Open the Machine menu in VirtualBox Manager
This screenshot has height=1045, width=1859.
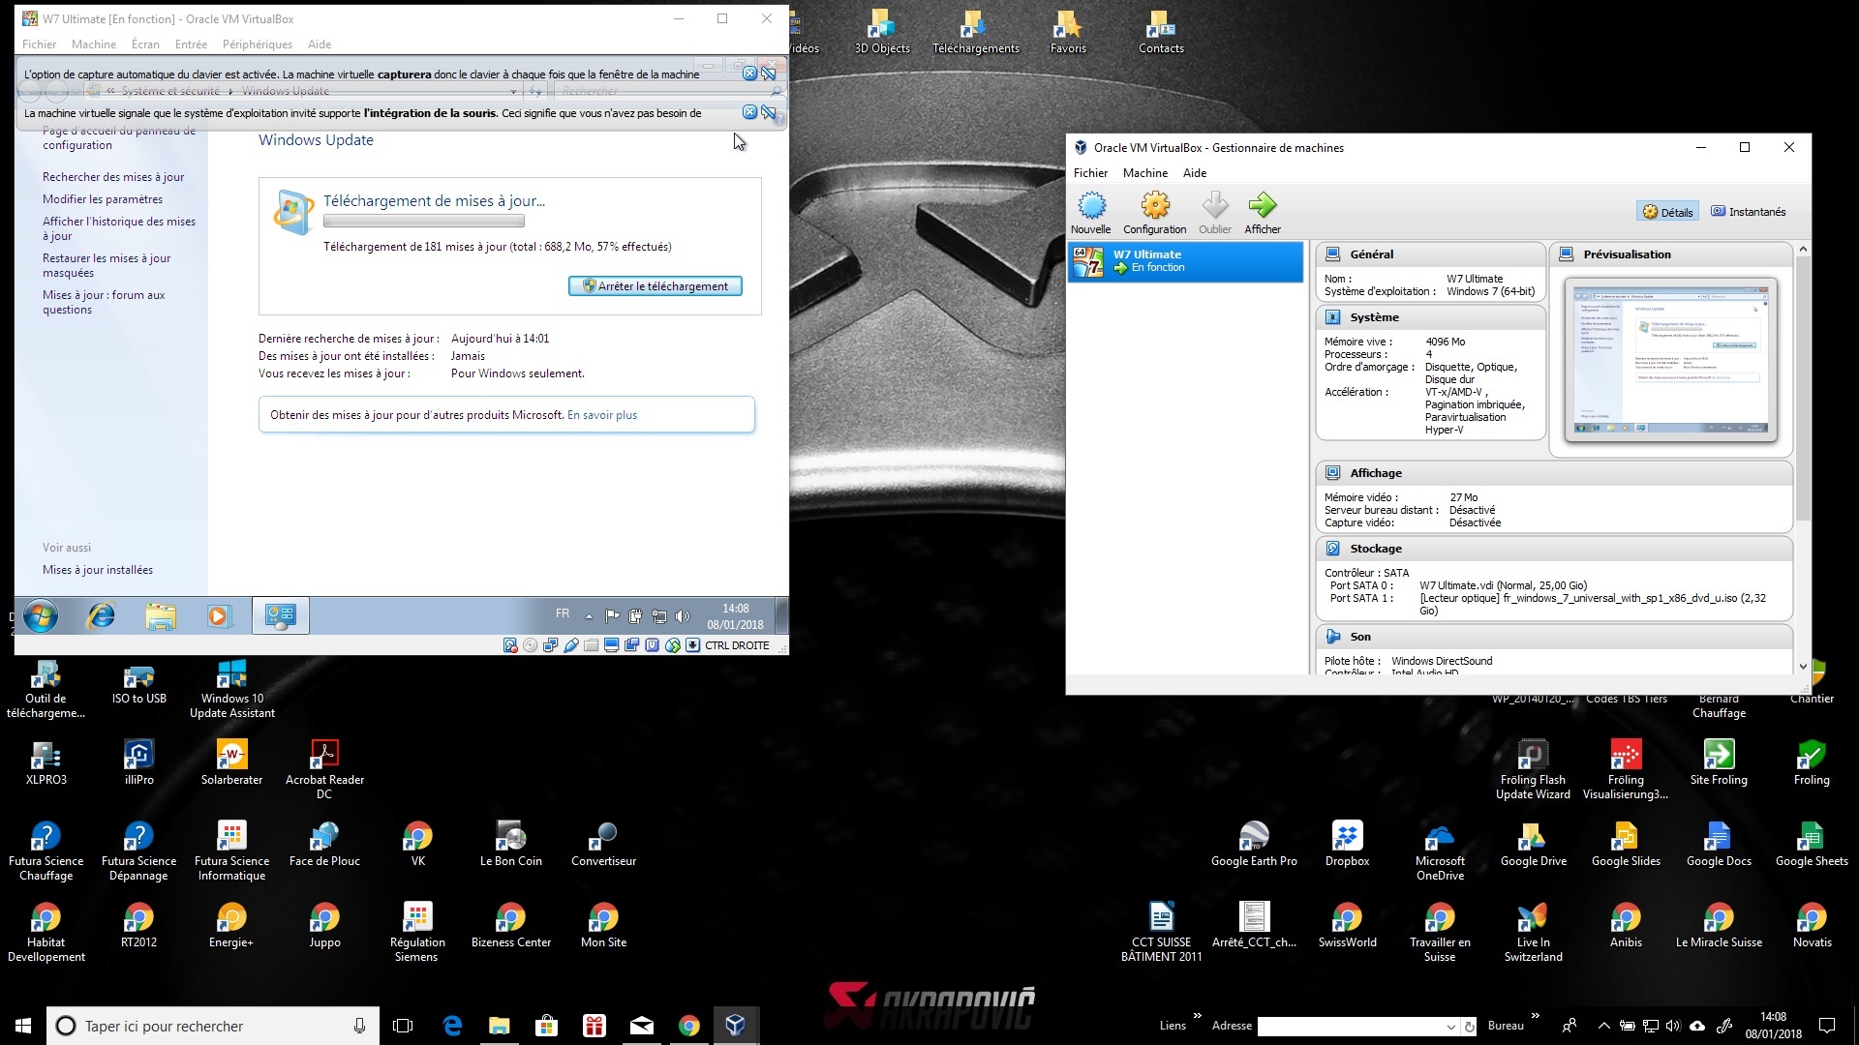click(1144, 173)
